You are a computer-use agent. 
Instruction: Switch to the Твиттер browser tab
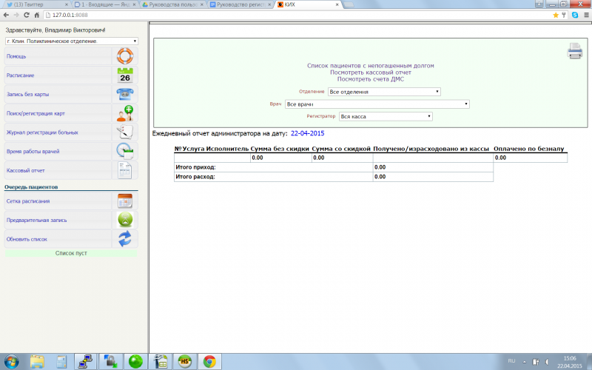[33, 4]
